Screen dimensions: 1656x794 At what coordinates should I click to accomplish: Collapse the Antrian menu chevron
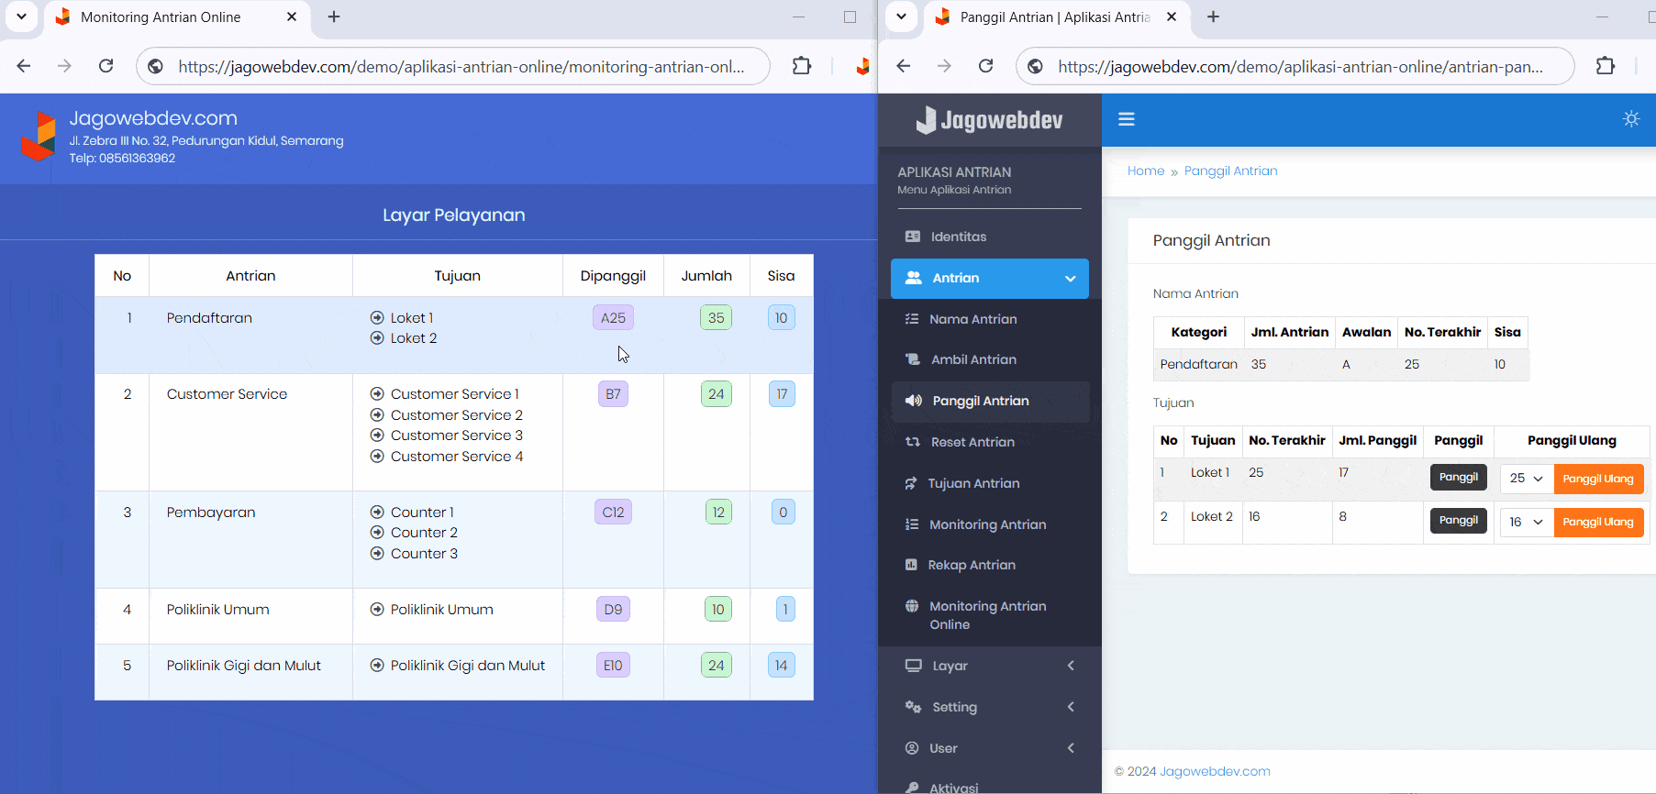[1071, 279]
